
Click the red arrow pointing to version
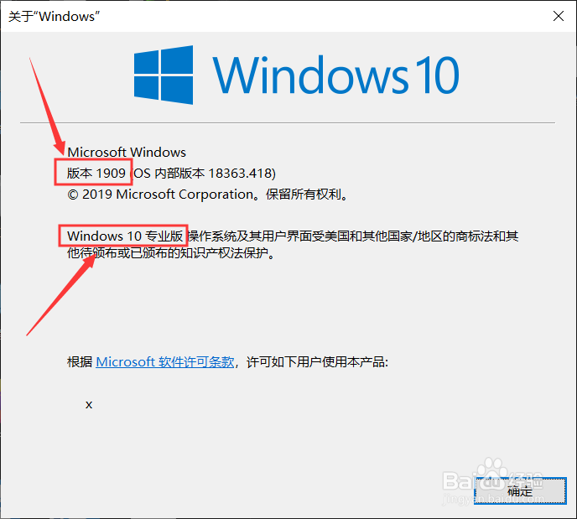point(47,106)
